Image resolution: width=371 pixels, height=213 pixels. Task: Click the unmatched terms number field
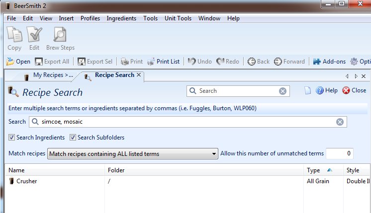(x=339, y=153)
